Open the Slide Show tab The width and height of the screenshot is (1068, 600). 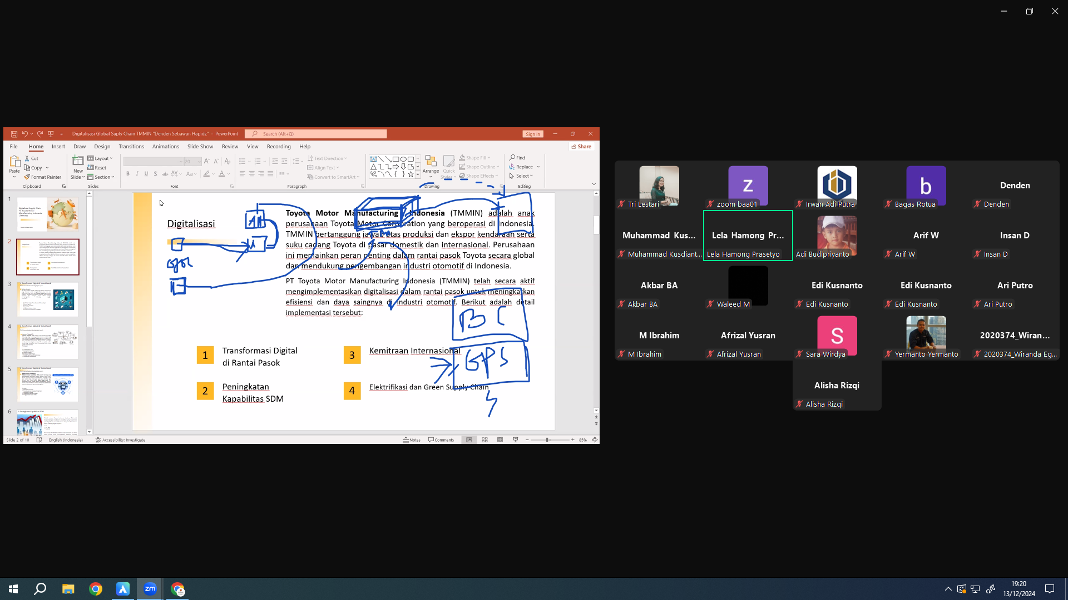click(200, 147)
